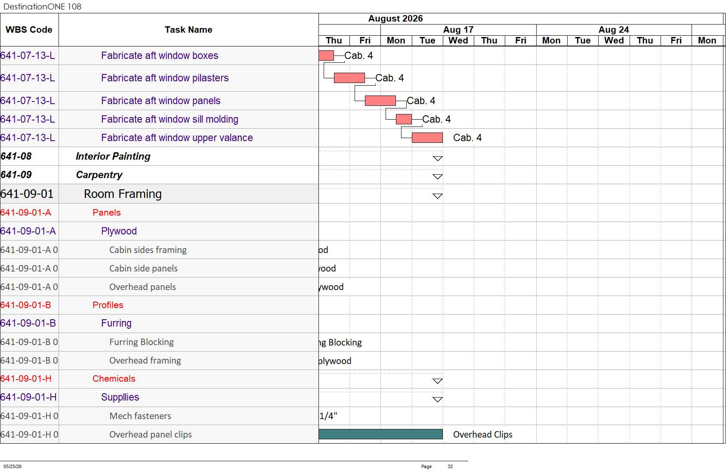726x472 pixels.
Task: Open the Interior Painting summary task
Action: [113, 156]
